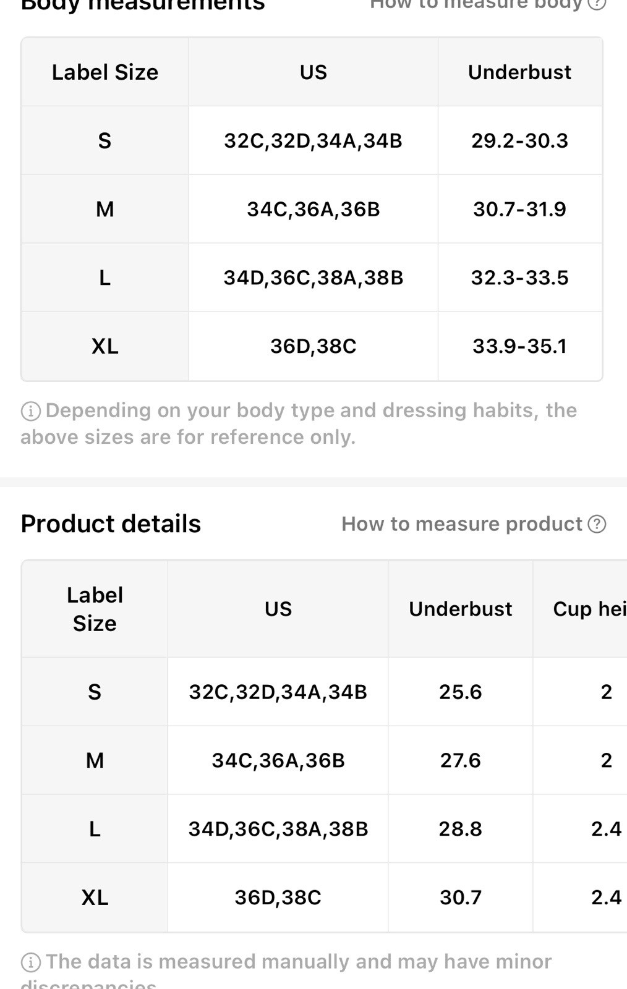The image size is (627, 989).
Task: Select the 25.6 underbust value in Product details
Action: click(460, 692)
